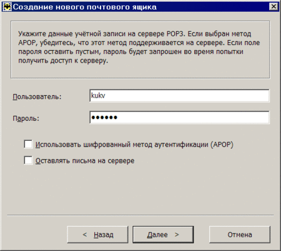Tick the 'Оставлять письма на сервере' checkbox

pos(28,160)
